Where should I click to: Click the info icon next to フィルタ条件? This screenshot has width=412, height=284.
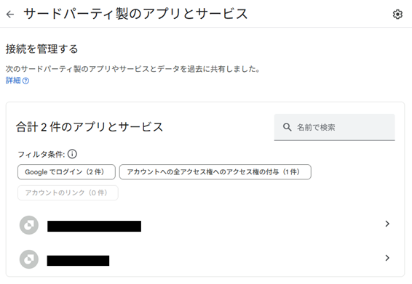point(72,154)
